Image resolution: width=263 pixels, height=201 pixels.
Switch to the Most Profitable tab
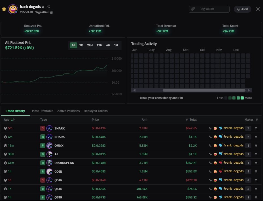pos(43,111)
